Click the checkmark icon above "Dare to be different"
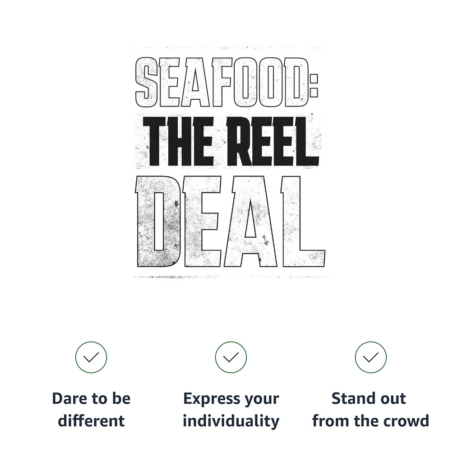 pyautogui.click(x=91, y=357)
